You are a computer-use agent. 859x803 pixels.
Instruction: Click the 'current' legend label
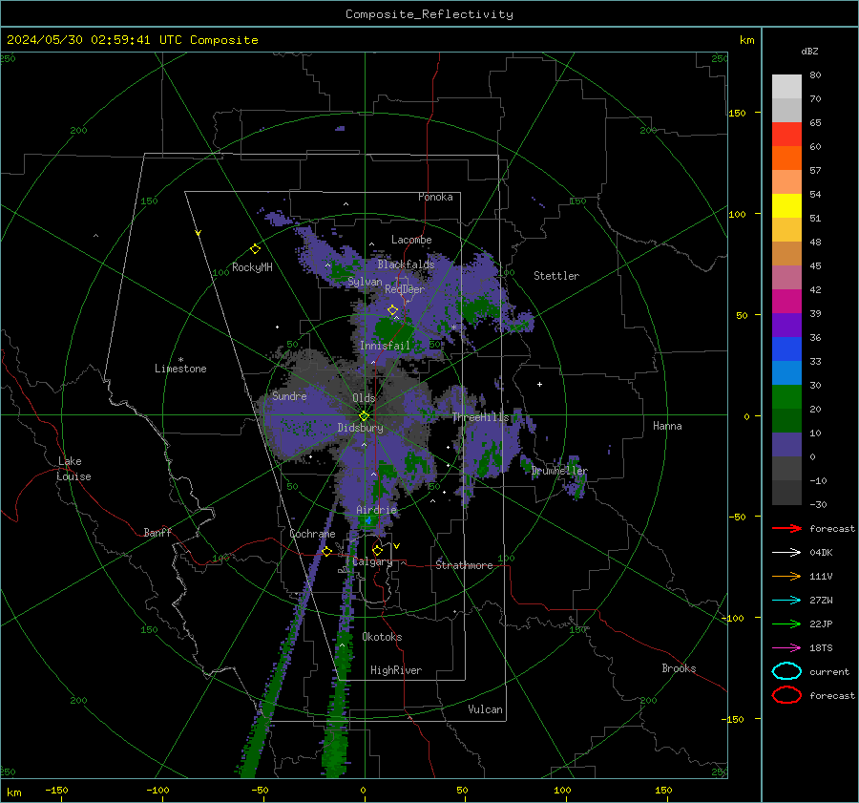(x=829, y=672)
